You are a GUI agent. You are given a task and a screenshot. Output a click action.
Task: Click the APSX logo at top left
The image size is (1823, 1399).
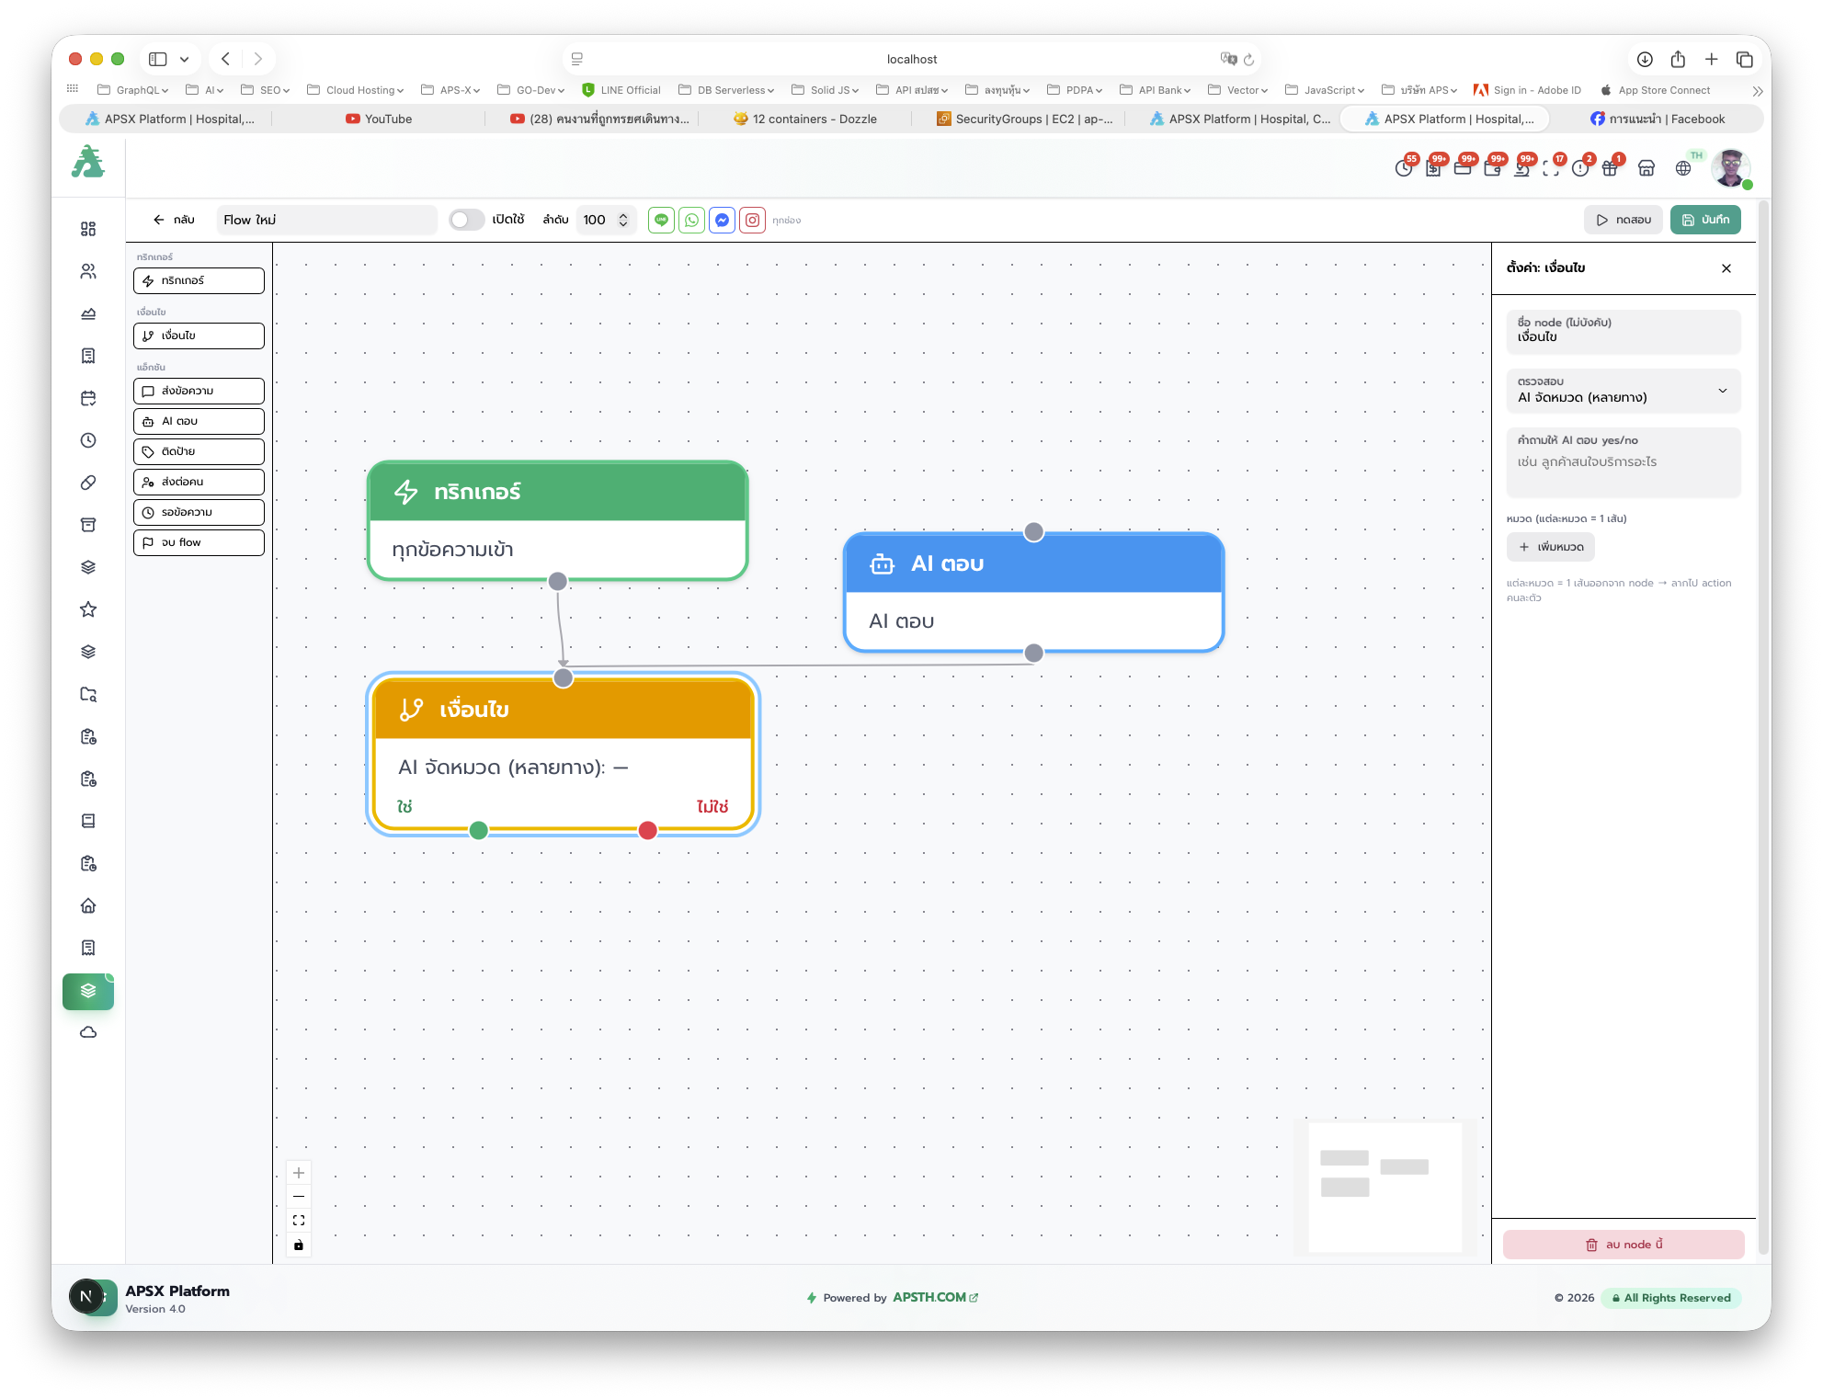coord(88,162)
